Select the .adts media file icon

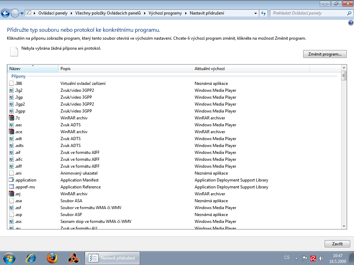pyautogui.click(x=11, y=146)
